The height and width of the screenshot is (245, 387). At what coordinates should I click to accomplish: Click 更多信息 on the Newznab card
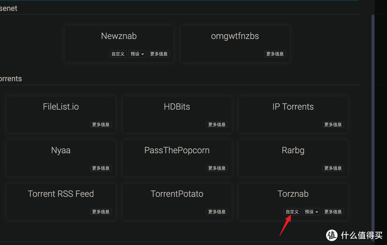pyautogui.click(x=159, y=54)
